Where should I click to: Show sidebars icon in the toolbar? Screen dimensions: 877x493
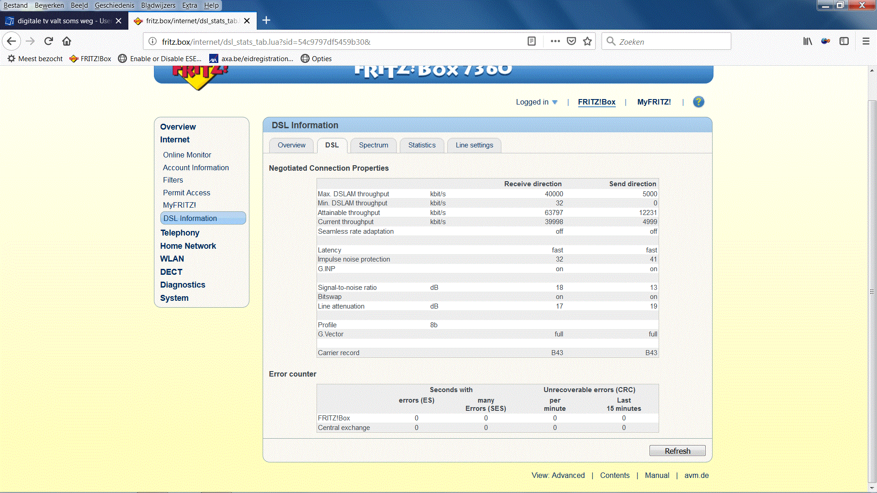click(x=844, y=42)
